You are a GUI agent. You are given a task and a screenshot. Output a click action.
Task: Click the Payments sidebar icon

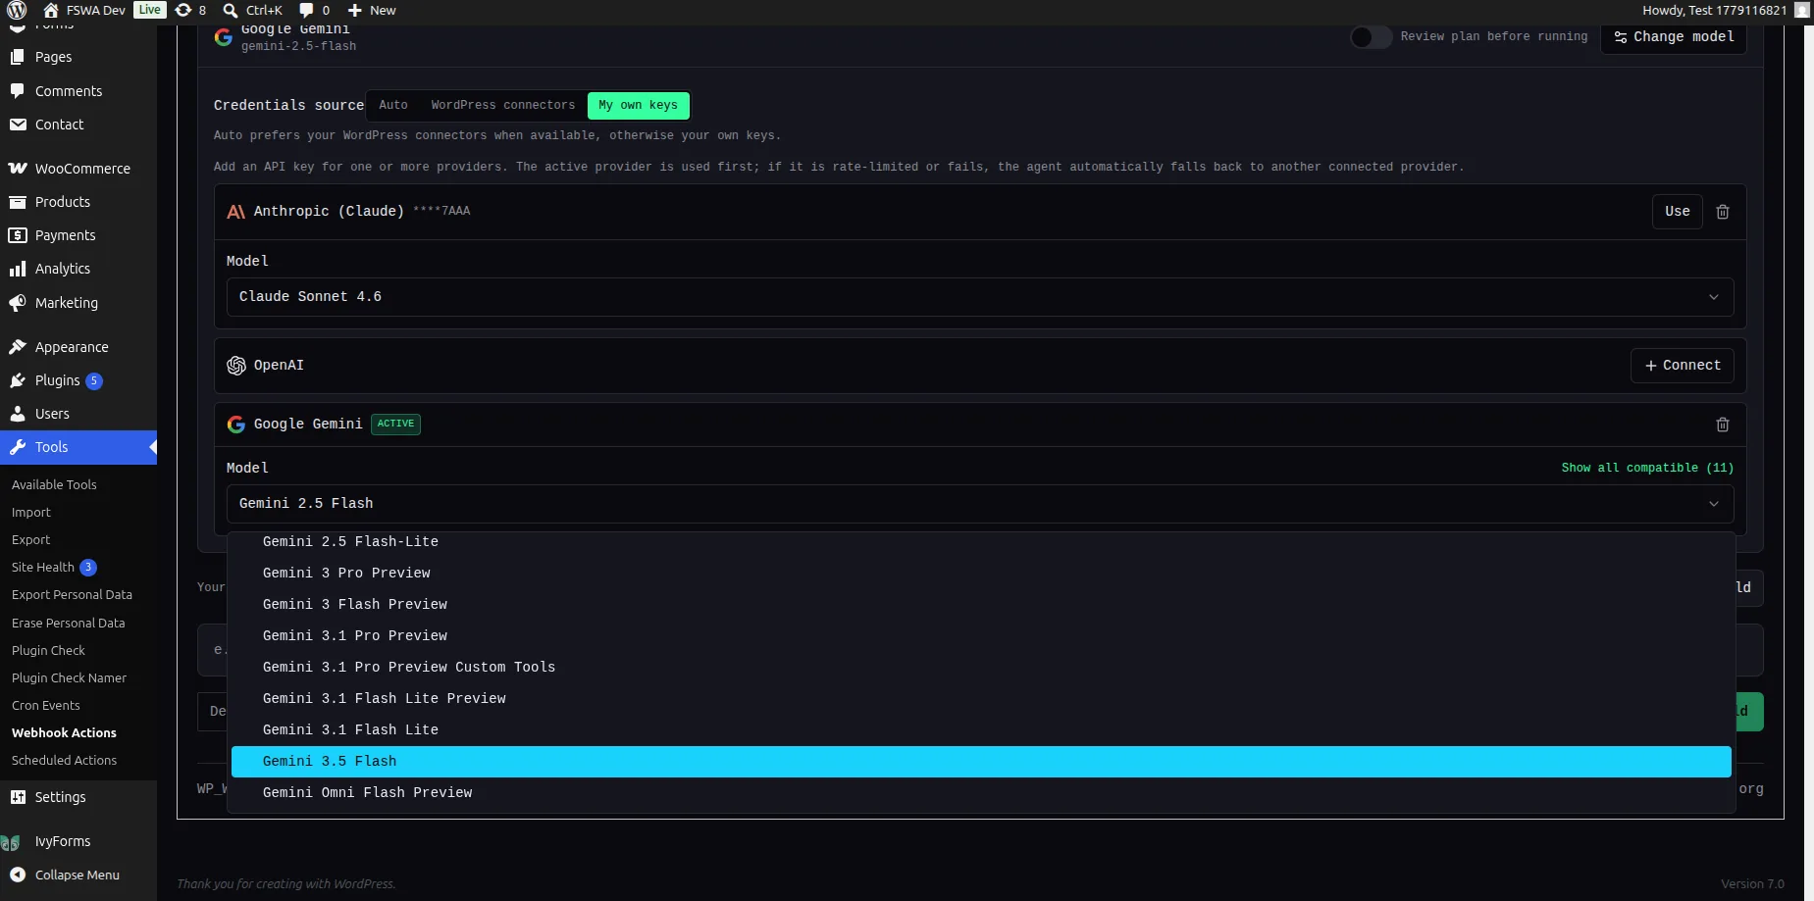18,235
